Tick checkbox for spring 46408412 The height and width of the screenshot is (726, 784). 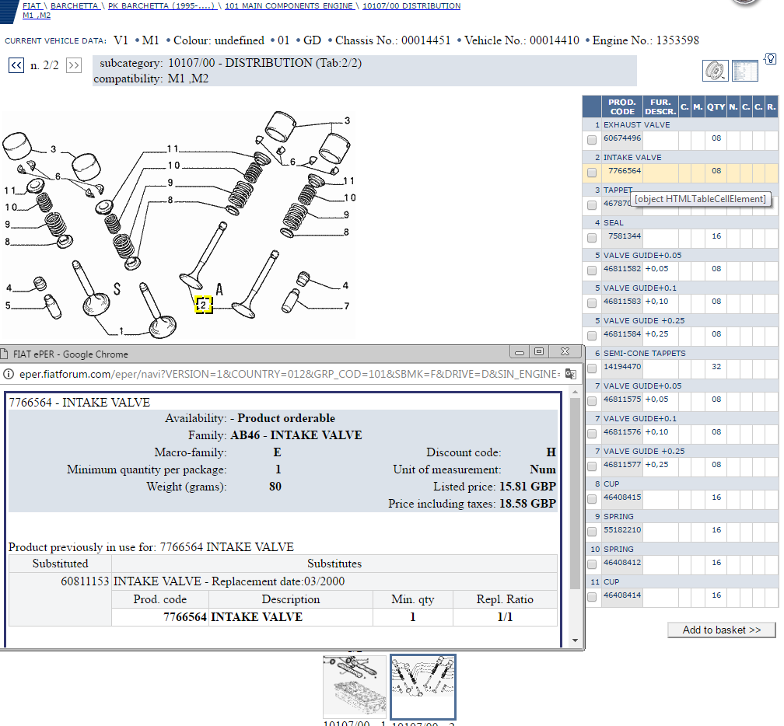[592, 564]
